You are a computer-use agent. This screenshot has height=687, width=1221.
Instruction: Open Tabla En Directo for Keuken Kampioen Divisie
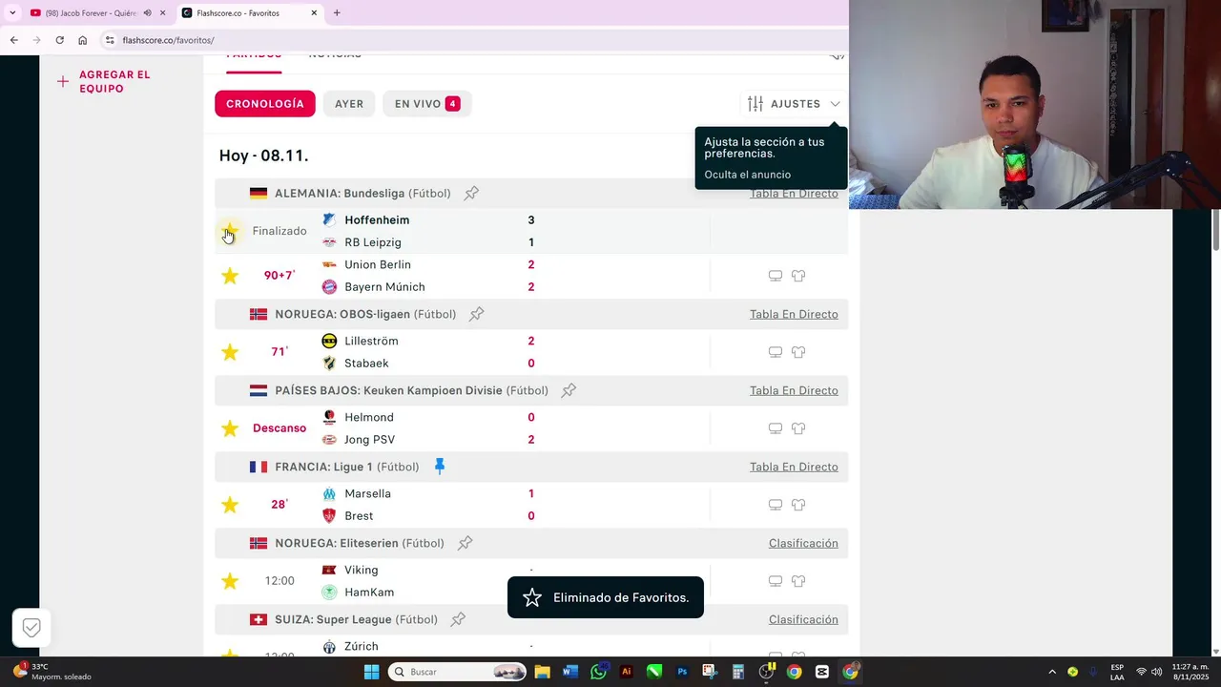[794, 390]
